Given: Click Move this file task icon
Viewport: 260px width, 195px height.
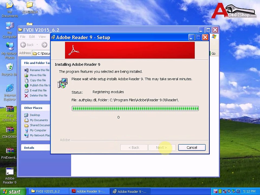Looking at the screenshot, I should [x=26, y=75].
